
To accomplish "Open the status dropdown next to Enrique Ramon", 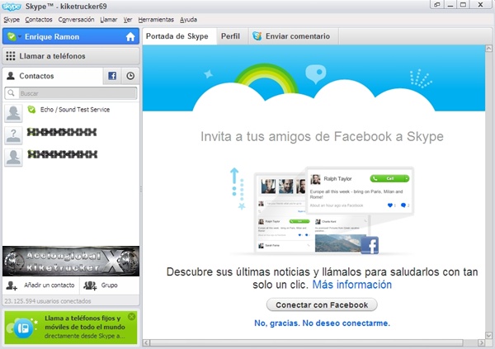I will tap(20, 36).
